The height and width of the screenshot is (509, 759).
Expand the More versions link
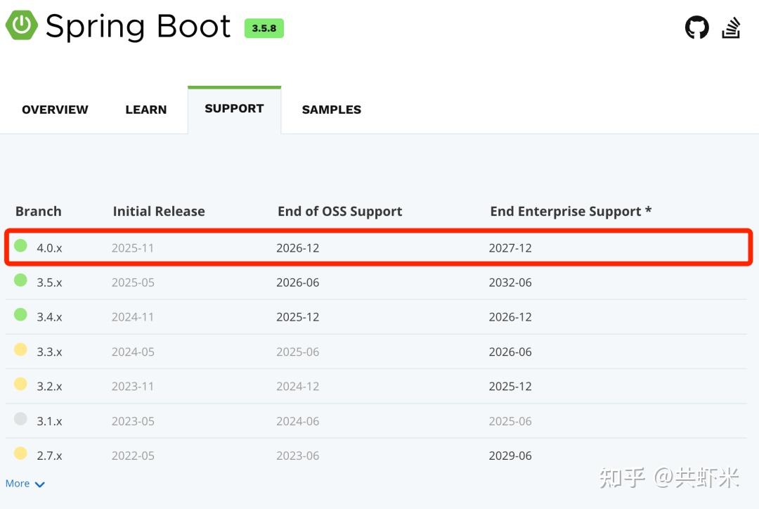(25, 483)
